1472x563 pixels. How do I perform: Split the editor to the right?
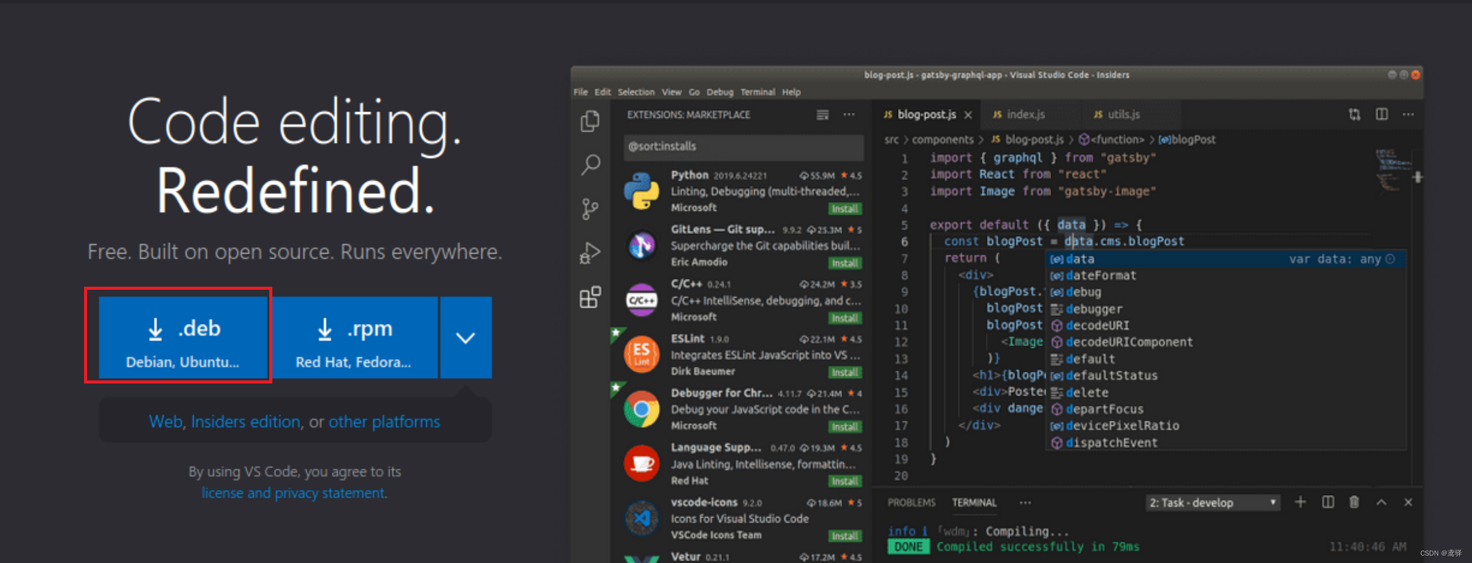click(x=1381, y=114)
